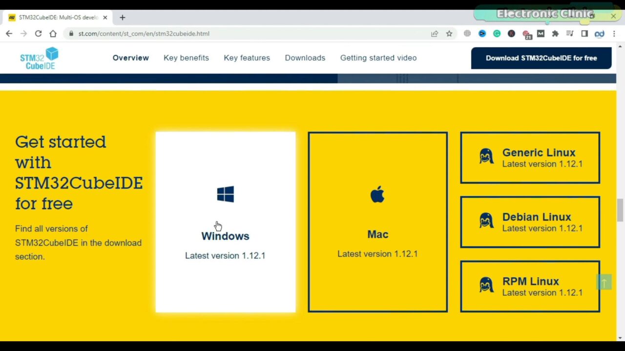Open Chrome's three-dot menu
The height and width of the screenshot is (351, 625).
point(614,34)
